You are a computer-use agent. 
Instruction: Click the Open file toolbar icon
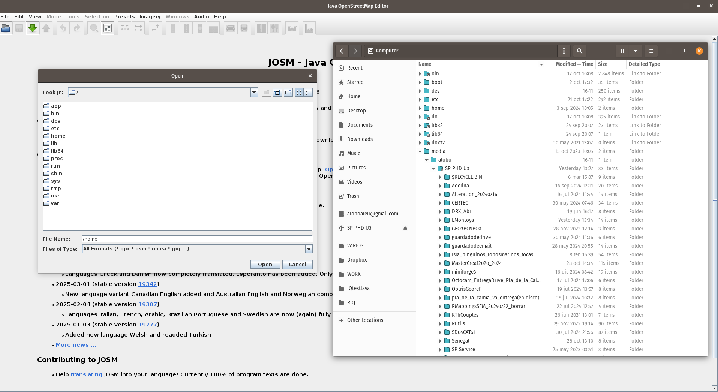click(x=6, y=28)
